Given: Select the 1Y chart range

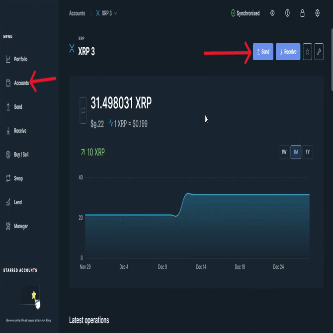Looking at the screenshot, I should [308, 152].
